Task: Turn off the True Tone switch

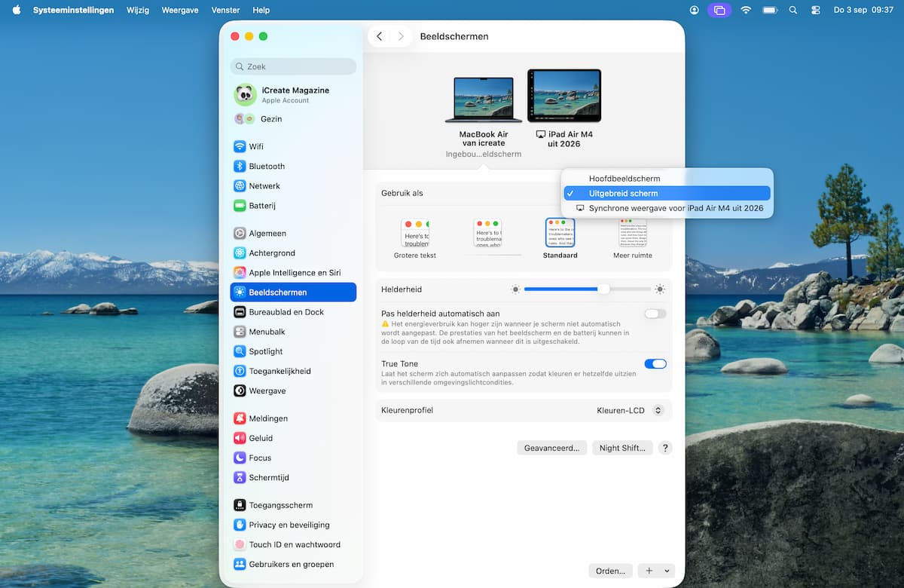Action: click(655, 363)
